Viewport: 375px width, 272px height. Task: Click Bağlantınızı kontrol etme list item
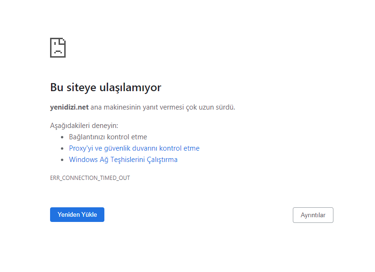tap(108, 137)
